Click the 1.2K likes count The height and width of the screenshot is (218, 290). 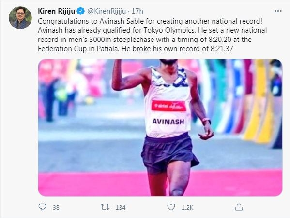(x=187, y=208)
